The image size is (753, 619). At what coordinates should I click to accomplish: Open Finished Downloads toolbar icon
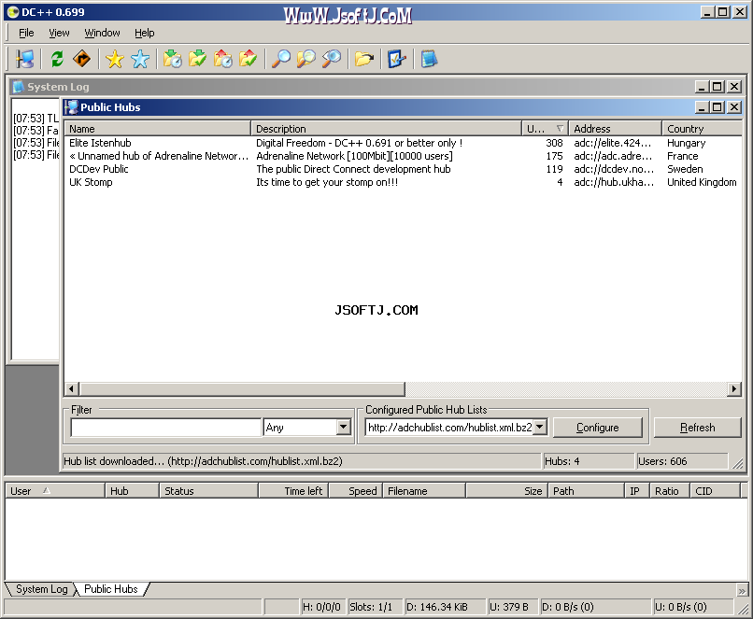[x=197, y=59]
